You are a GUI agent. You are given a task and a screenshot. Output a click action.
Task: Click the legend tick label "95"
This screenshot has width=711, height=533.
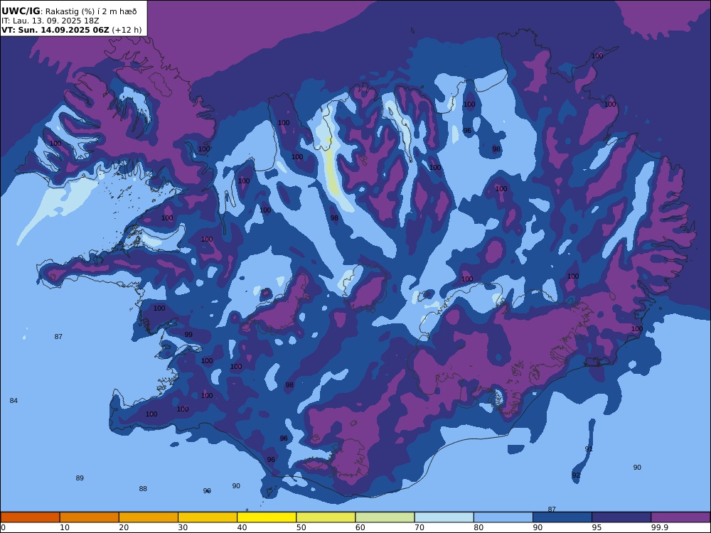tap(597, 527)
